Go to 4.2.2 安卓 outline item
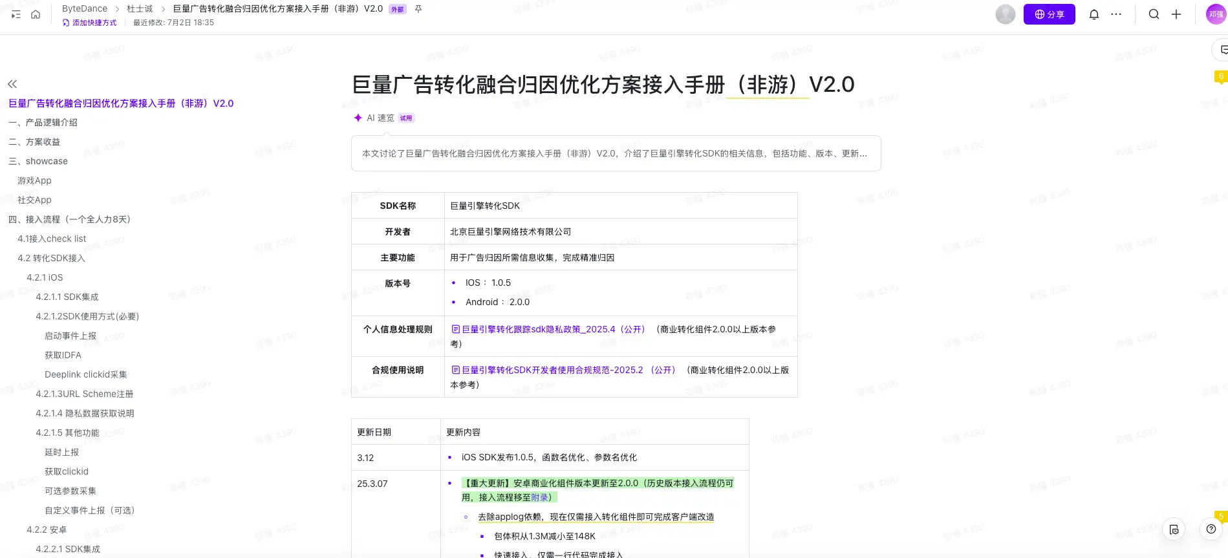The image size is (1228, 558). [47, 530]
